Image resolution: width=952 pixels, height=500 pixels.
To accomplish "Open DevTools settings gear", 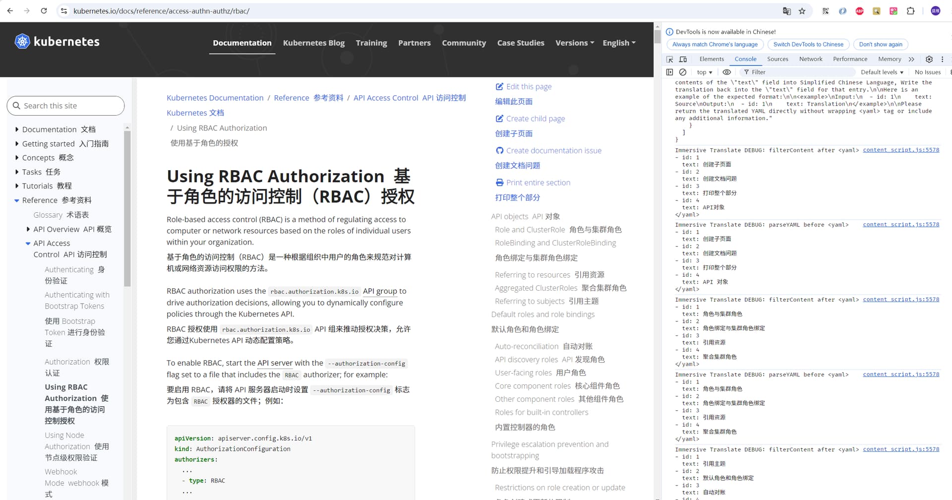I will click(929, 59).
